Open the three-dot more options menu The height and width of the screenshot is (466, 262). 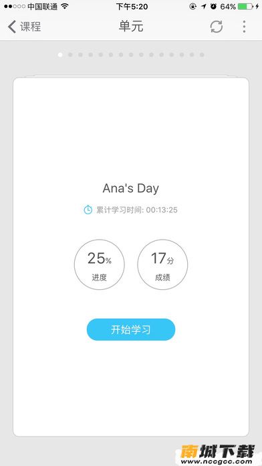(x=244, y=27)
